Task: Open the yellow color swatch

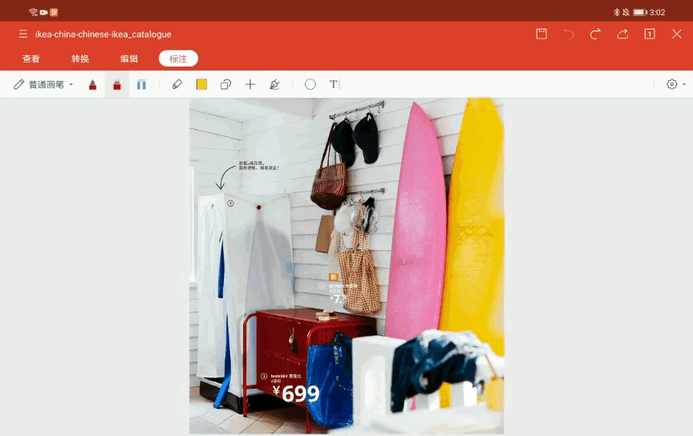Action: tap(201, 84)
